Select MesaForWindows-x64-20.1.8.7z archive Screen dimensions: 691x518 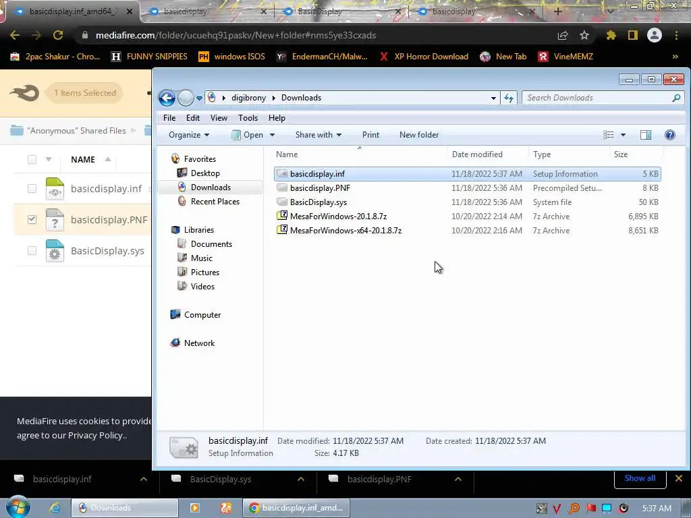click(467, 231)
